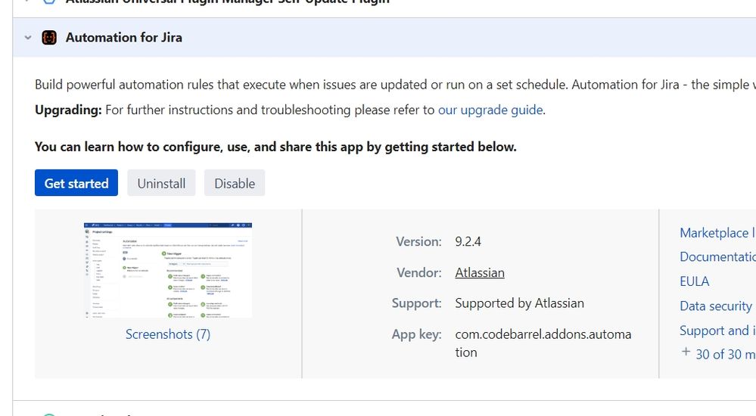Viewport: 756px width, 416px height.
Task: Select the App key label
Action: pos(416,334)
